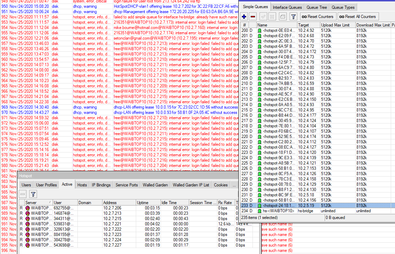Sort queues by Name column header
Screen dimensions: 395x254
277,25
